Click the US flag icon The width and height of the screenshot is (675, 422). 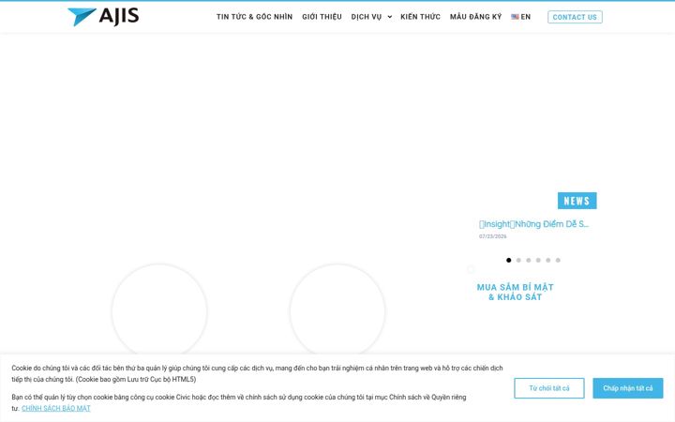(x=515, y=17)
